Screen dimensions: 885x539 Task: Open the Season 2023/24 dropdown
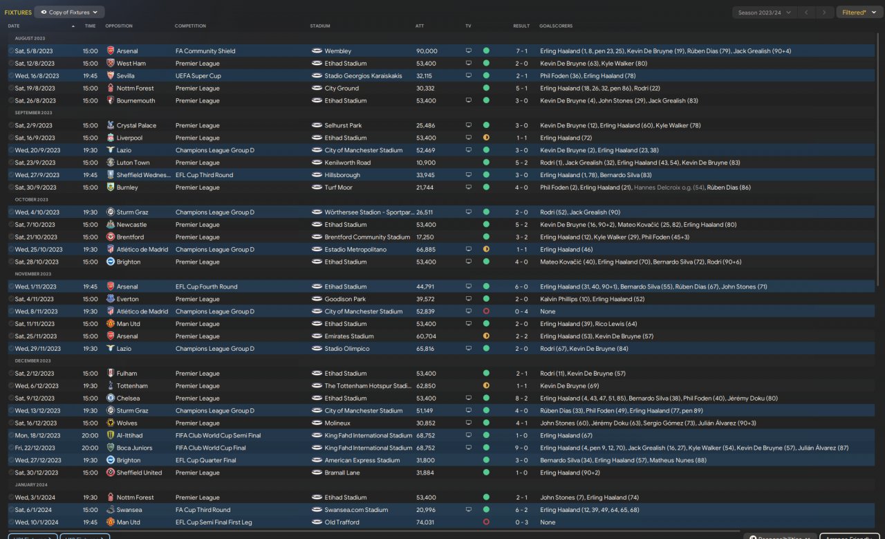coord(763,12)
